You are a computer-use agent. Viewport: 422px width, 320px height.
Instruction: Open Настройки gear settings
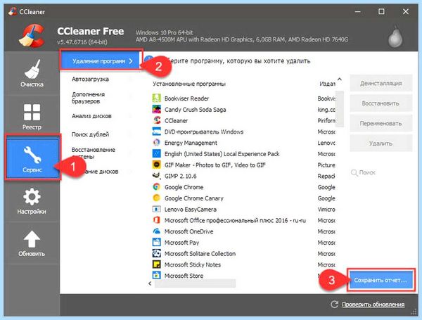coord(32,200)
